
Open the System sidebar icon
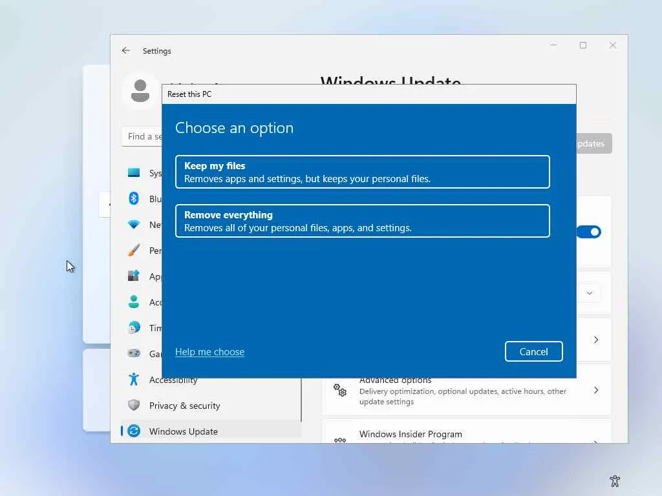[x=134, y=172]
